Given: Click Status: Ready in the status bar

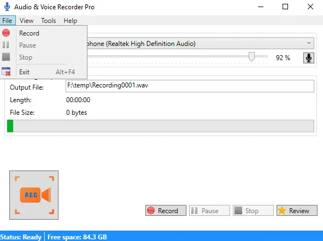Looking at the screenshot, I should pyautogui.click(x=21, y=237).
